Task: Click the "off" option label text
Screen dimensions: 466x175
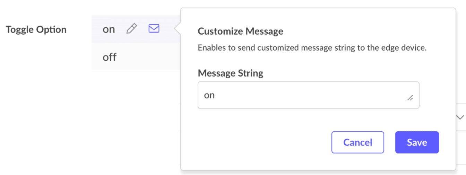Action: (x=110, y=57)
